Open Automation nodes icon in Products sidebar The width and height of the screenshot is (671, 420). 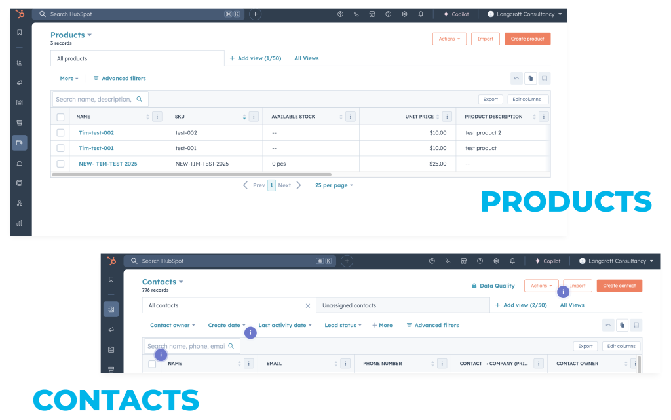pos(20,203)
